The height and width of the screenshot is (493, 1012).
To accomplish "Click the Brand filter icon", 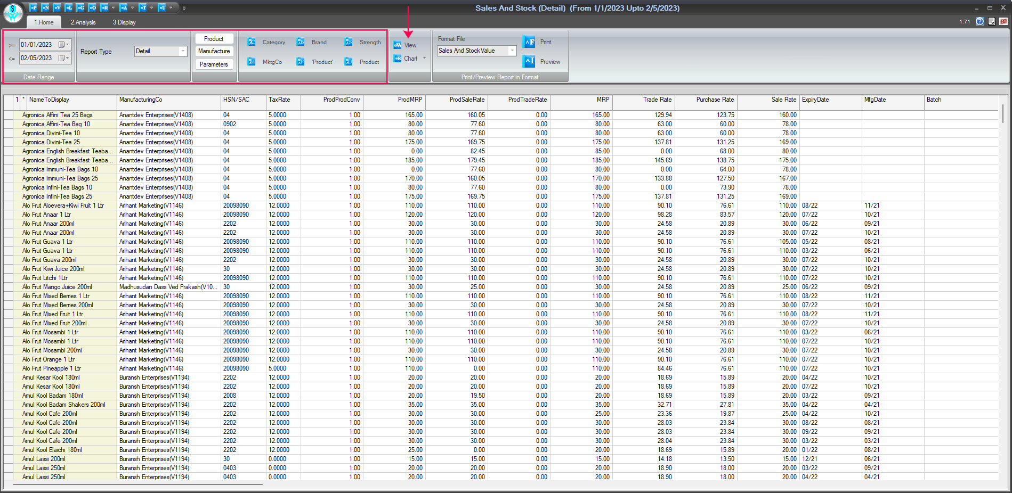I will point(301,42).
